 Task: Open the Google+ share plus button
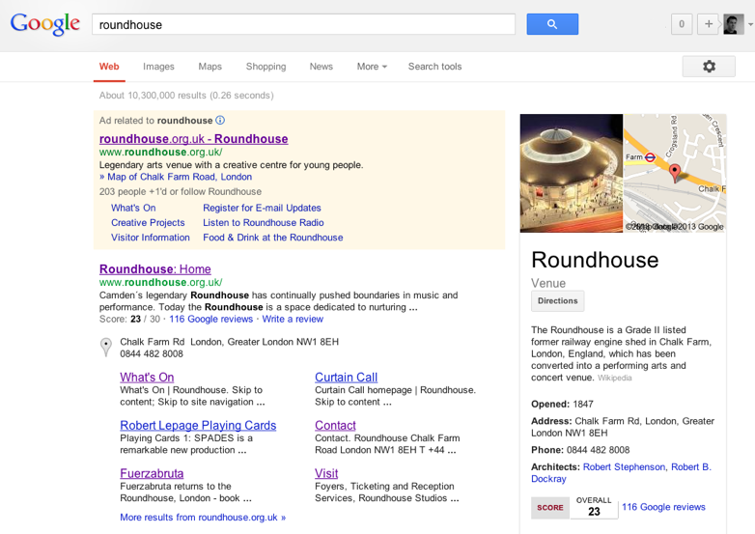click(709, 24)
